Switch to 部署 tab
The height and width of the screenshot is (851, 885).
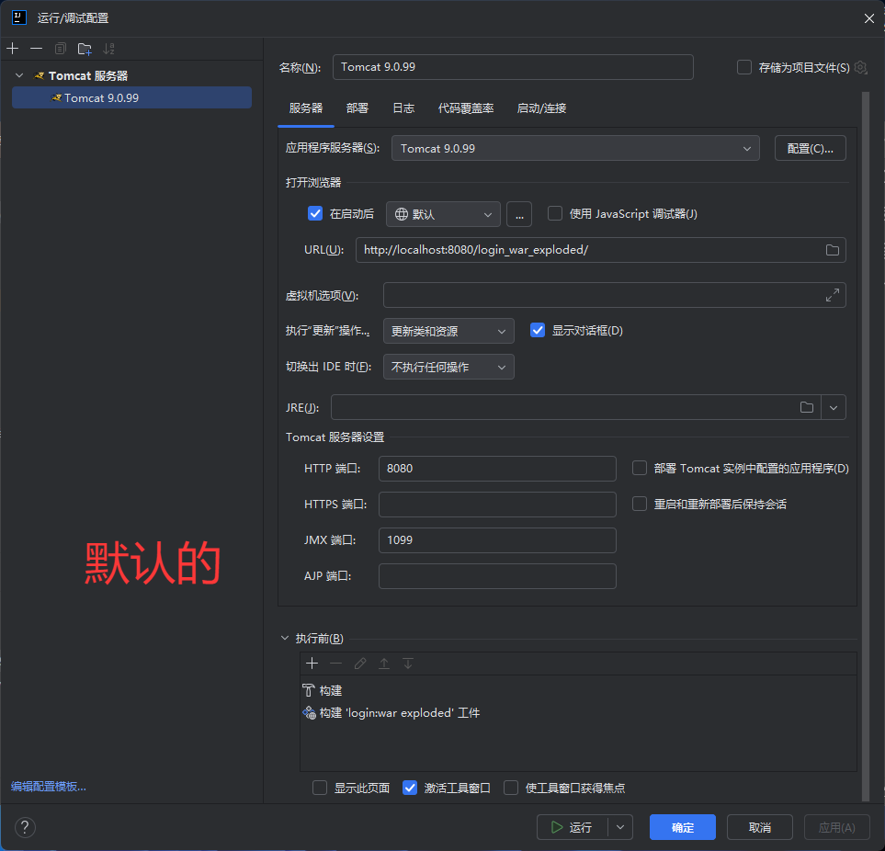(357, 108)
